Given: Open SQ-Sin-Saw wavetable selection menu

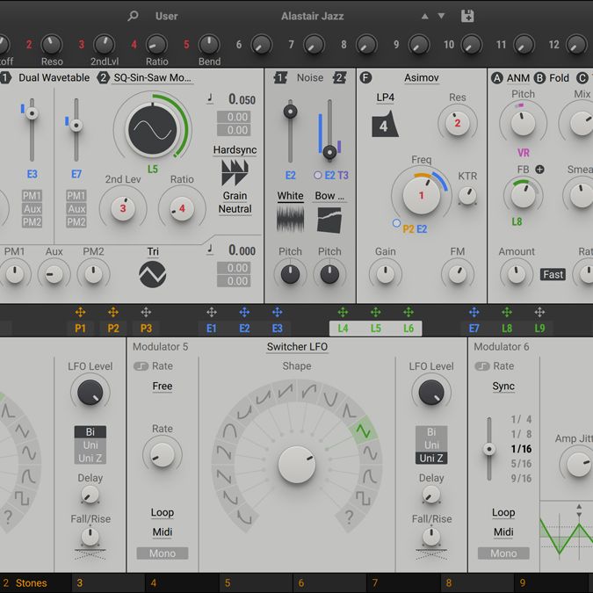Looking at the screenshot, I should [x=152, y=78].
